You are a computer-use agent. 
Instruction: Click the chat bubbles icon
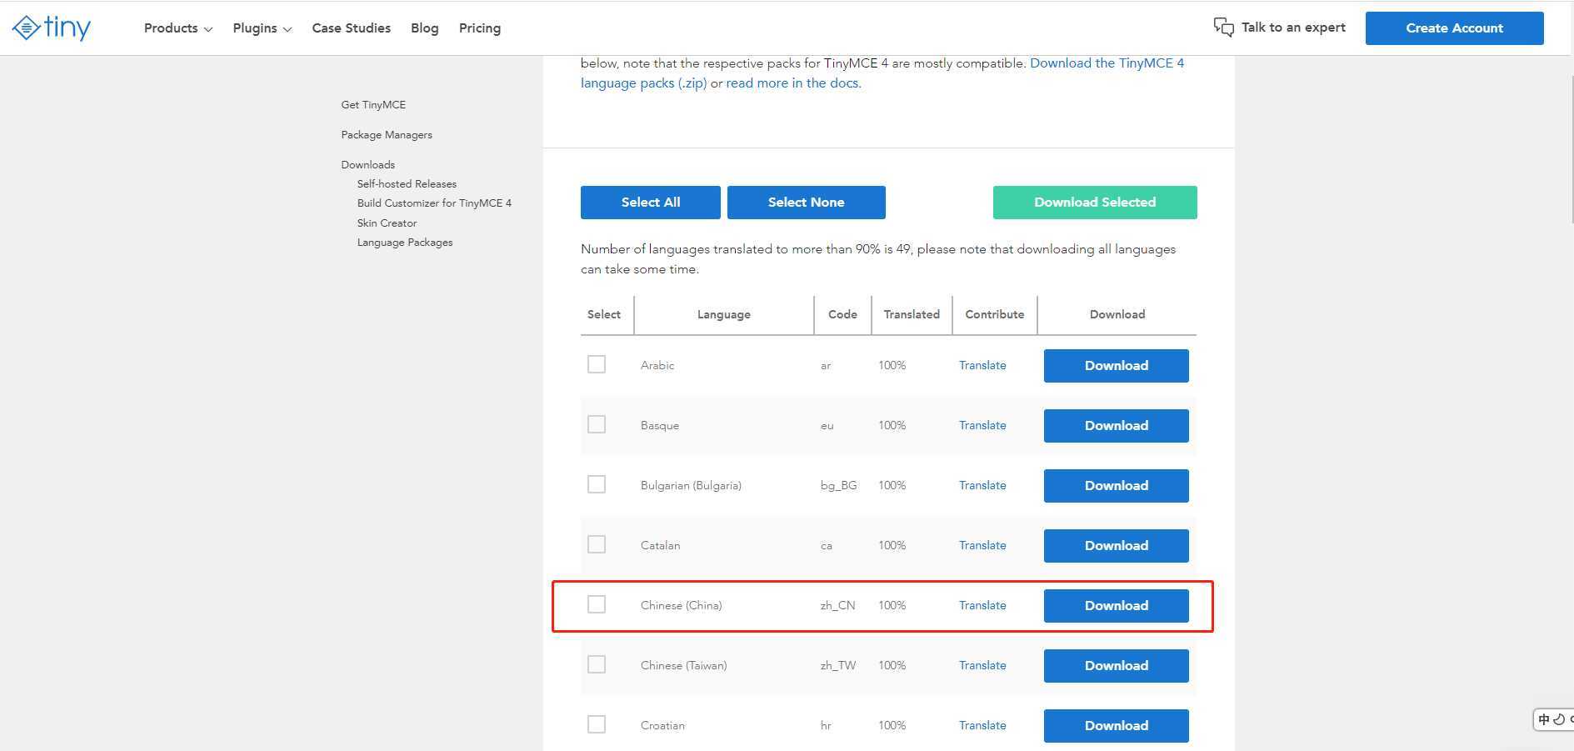tap(1223, 28)
